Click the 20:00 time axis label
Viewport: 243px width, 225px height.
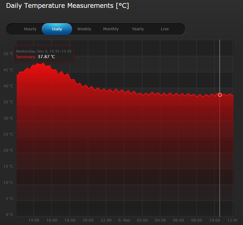(x=88, y=220)
